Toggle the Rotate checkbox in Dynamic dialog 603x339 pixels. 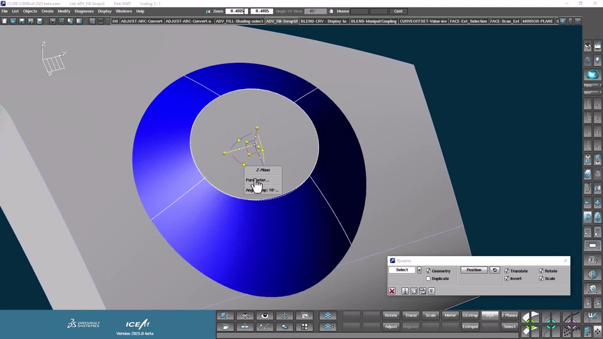pos(541,271)
